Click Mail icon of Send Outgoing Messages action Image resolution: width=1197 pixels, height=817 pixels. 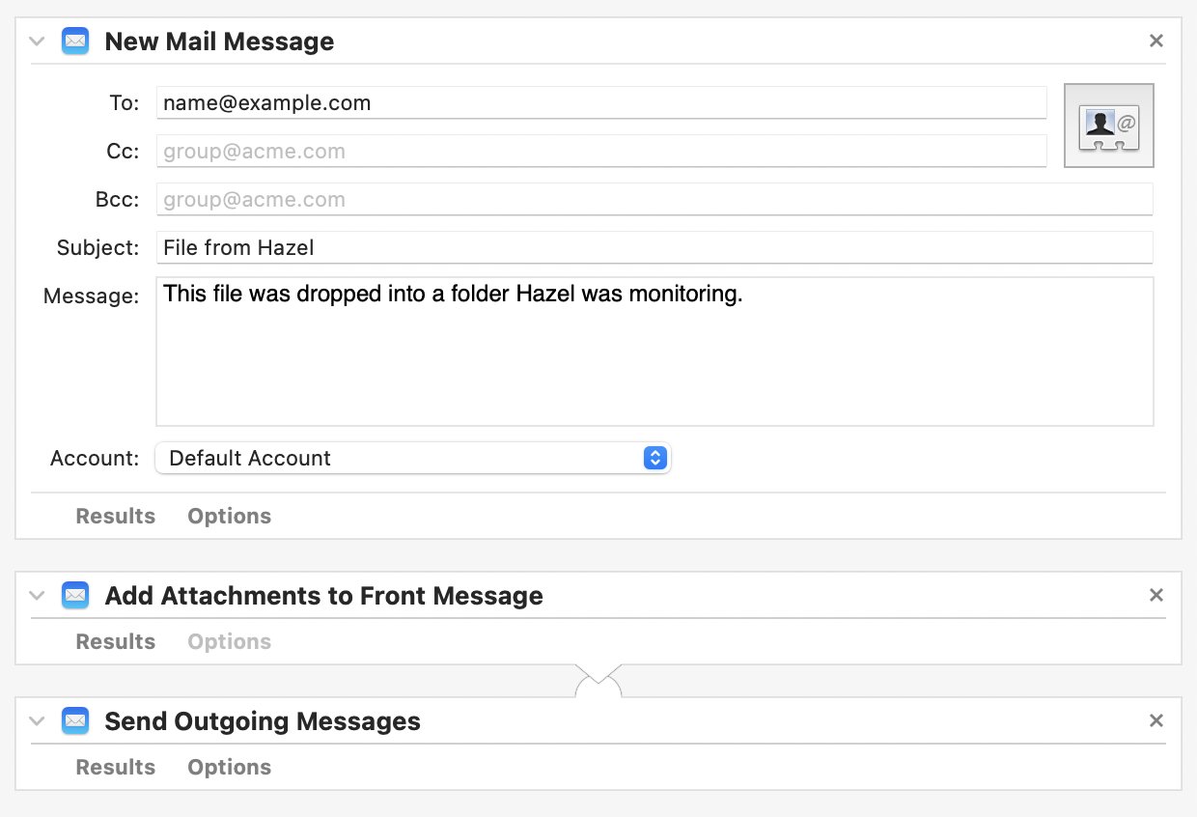point(75,721)
